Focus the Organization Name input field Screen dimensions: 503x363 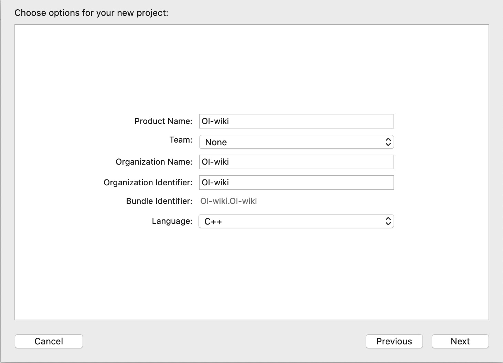click(296, 162)
